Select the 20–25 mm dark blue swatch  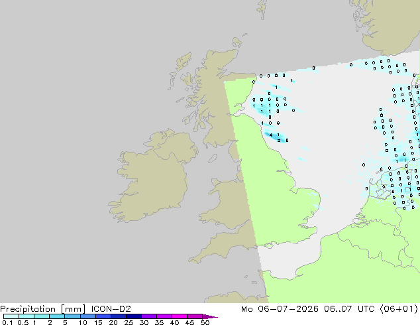pyautogui.click(x=118, y=316)
